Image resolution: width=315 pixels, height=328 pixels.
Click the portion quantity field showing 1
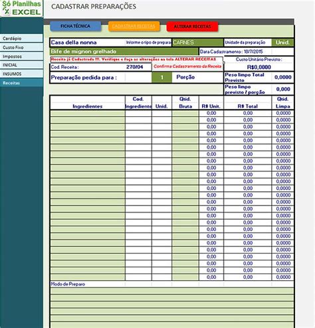161,77
